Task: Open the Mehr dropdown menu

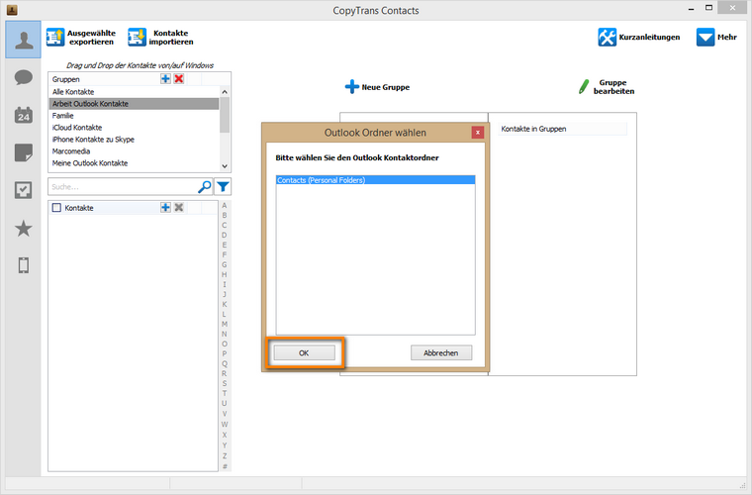Action: point(716,37)
